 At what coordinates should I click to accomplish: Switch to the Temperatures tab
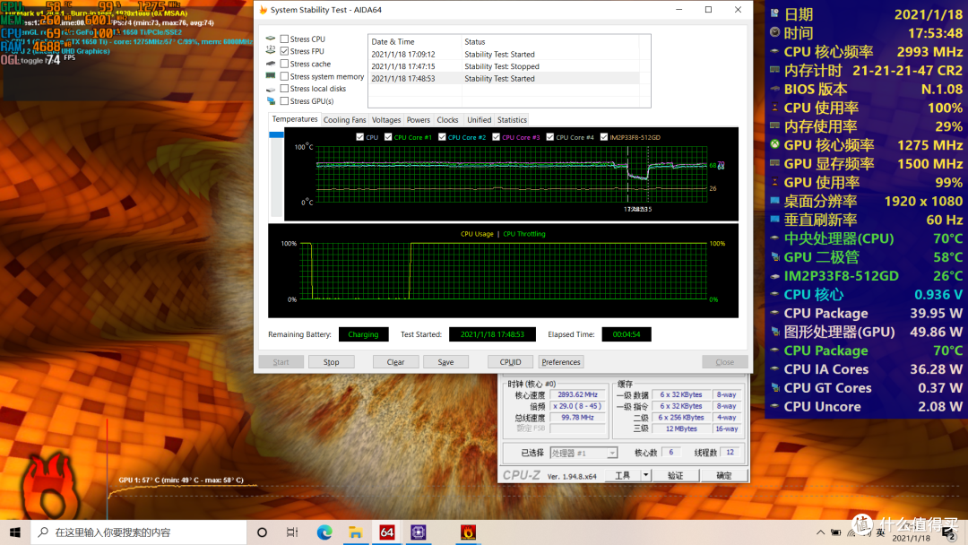295,119
